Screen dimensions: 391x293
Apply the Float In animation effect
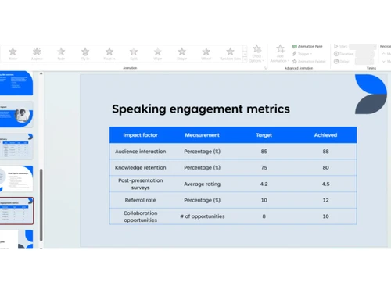tap(109, 54)
